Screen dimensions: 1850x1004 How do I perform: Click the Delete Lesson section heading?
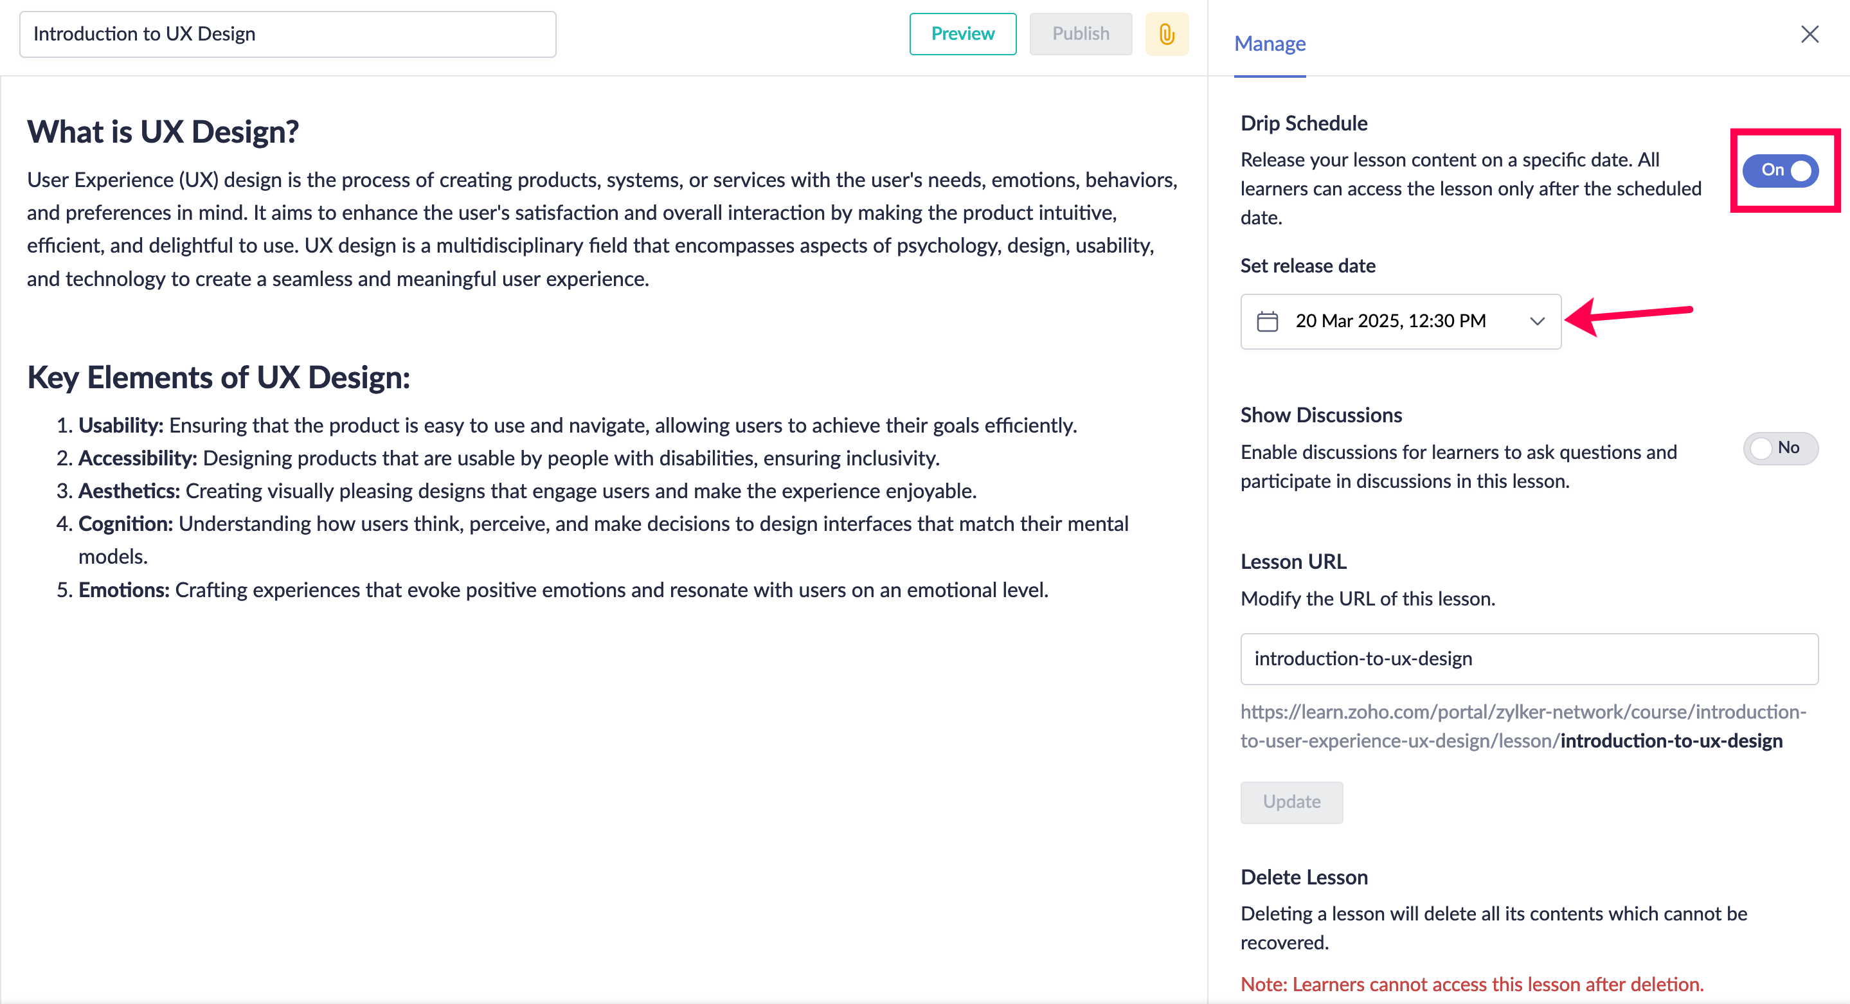(x=1304, y=877)
